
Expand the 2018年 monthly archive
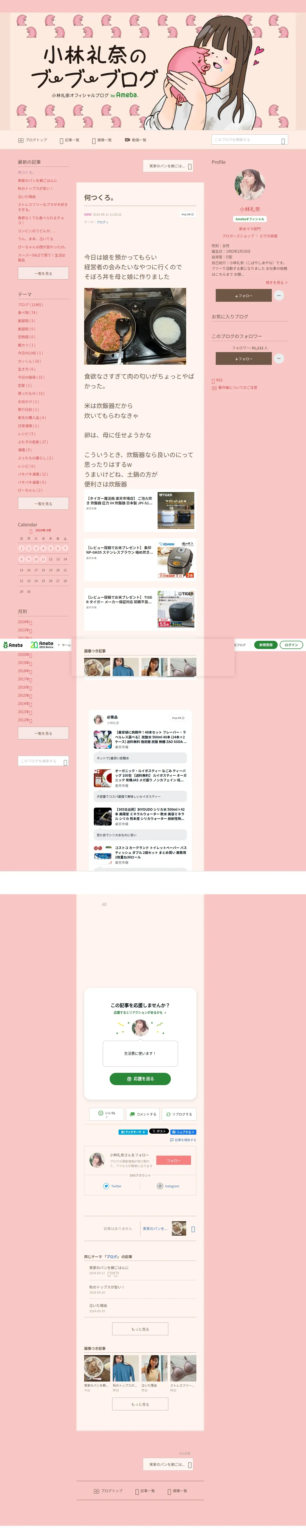pyautogui.click(x=25, y=671)
